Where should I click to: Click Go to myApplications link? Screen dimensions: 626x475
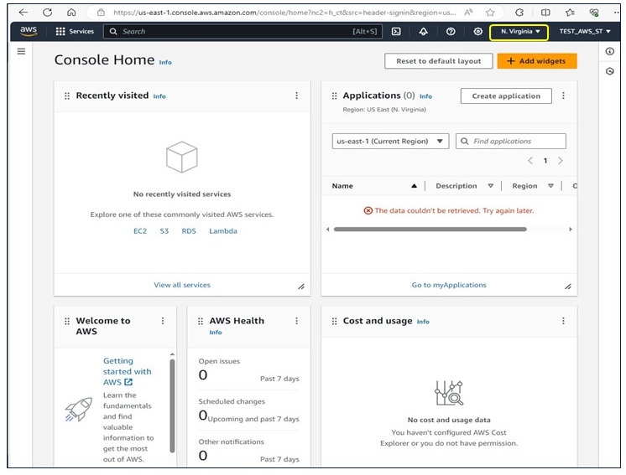(x=449, y=285)
